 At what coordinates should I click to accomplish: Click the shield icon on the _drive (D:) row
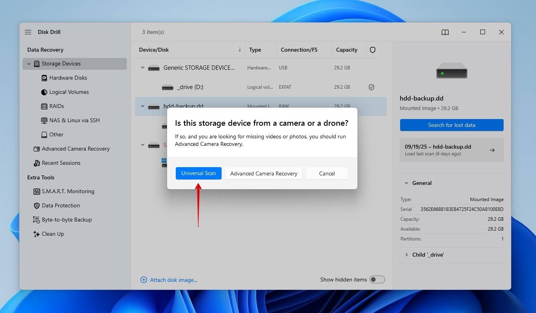pos(371,87)
